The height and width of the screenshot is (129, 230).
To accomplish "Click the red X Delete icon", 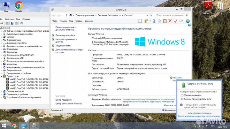I will pos(170,21).
